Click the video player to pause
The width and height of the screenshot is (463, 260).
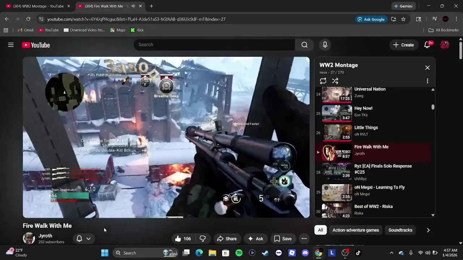[166, 137]
